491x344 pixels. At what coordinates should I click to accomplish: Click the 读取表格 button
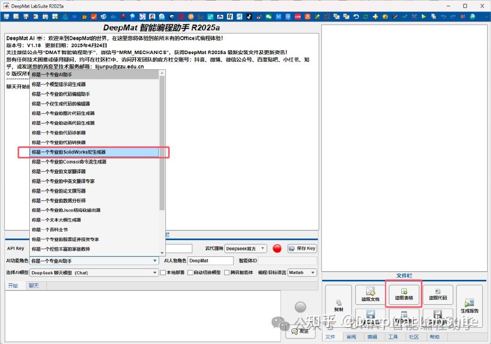404,294
